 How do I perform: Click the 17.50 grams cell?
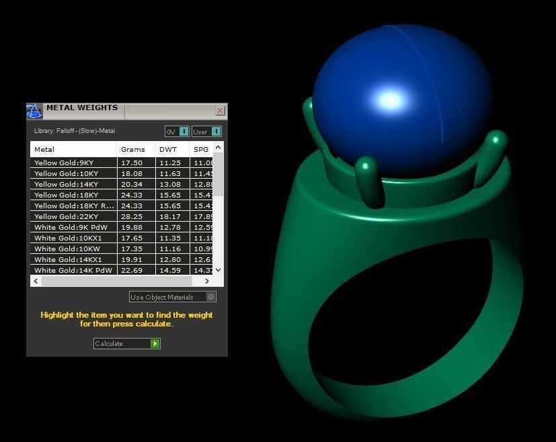click(x=136, y=163)
